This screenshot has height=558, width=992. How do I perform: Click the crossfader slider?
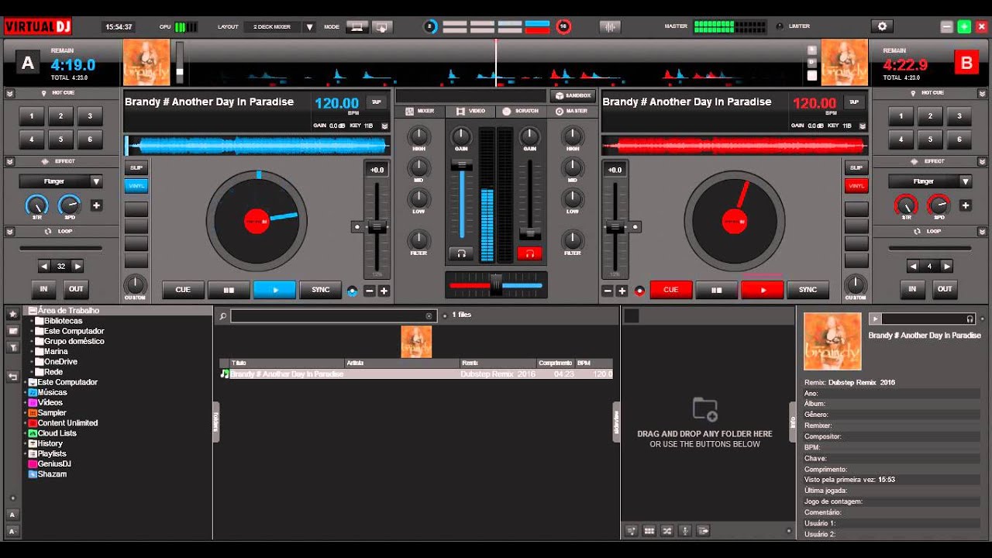[496, 285]
